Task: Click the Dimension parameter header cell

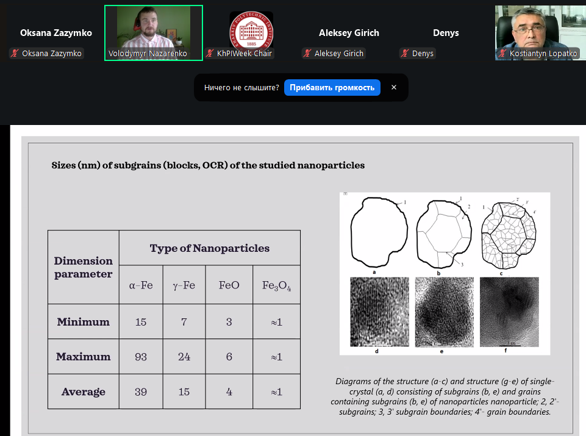Action: (84, 267)
